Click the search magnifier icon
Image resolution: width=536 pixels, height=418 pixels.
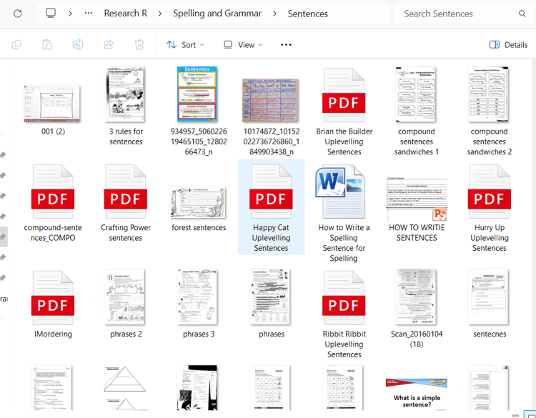click(x=522, y=14)
